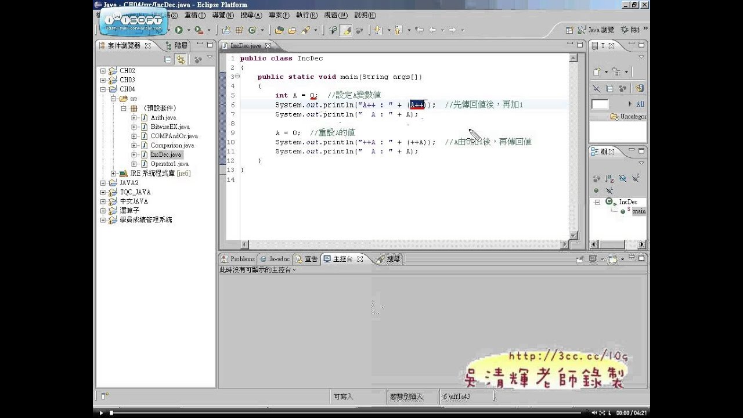
Task: Open the 搜尋(A) menu
Action: [250, 15]
